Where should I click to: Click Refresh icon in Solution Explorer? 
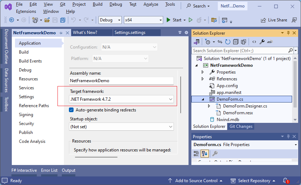click(x=228, y=42)
